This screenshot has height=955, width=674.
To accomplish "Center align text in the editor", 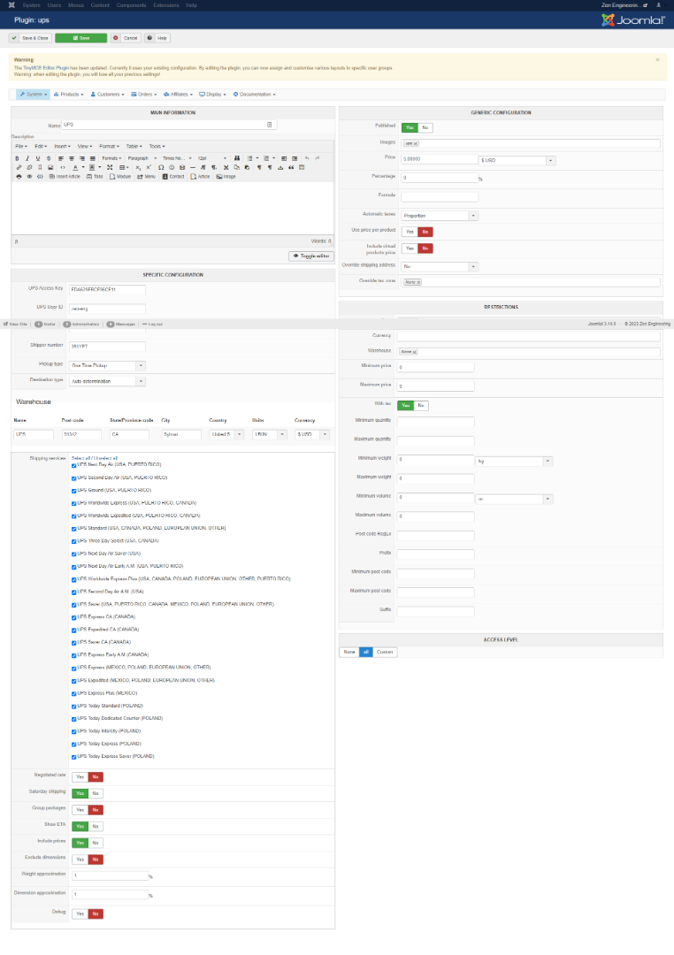I will click(x=72, y=158).
